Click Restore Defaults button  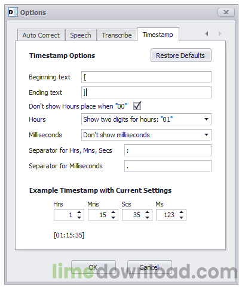[x=180, y=55]
